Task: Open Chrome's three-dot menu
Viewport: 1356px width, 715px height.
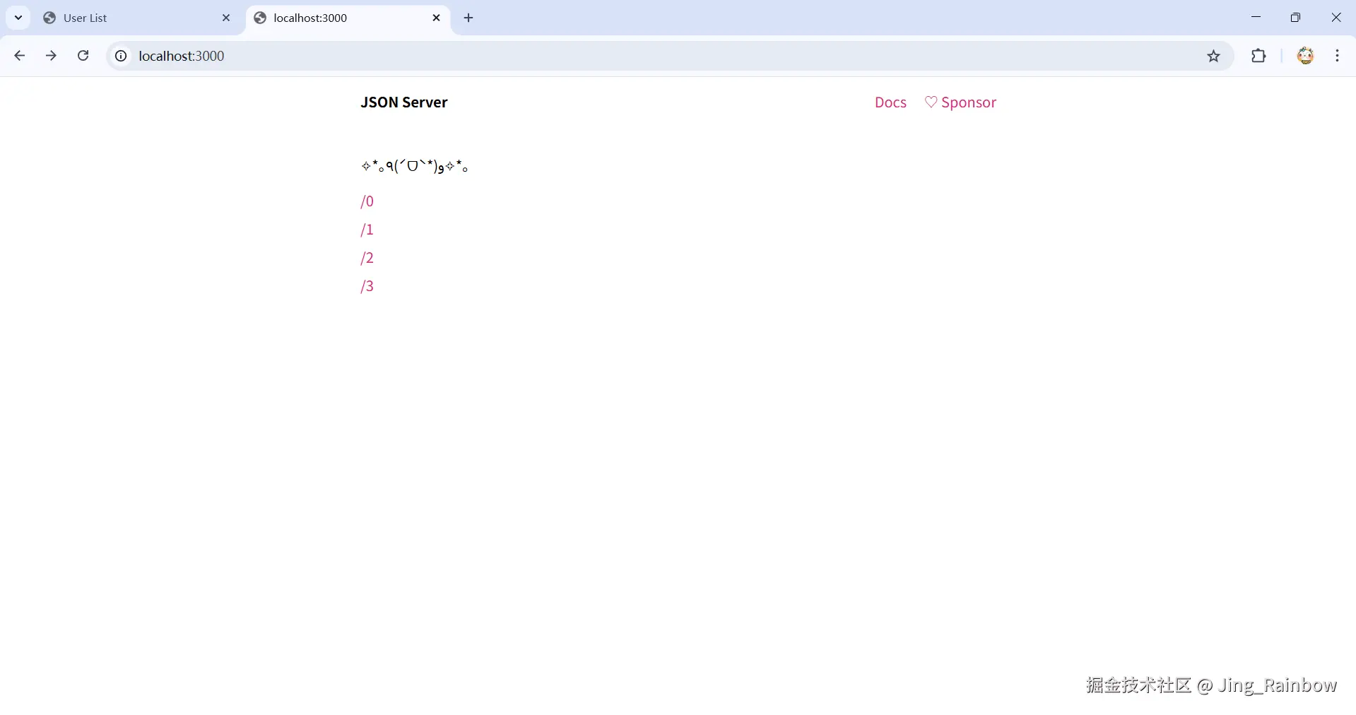Action: point(1338,55)
